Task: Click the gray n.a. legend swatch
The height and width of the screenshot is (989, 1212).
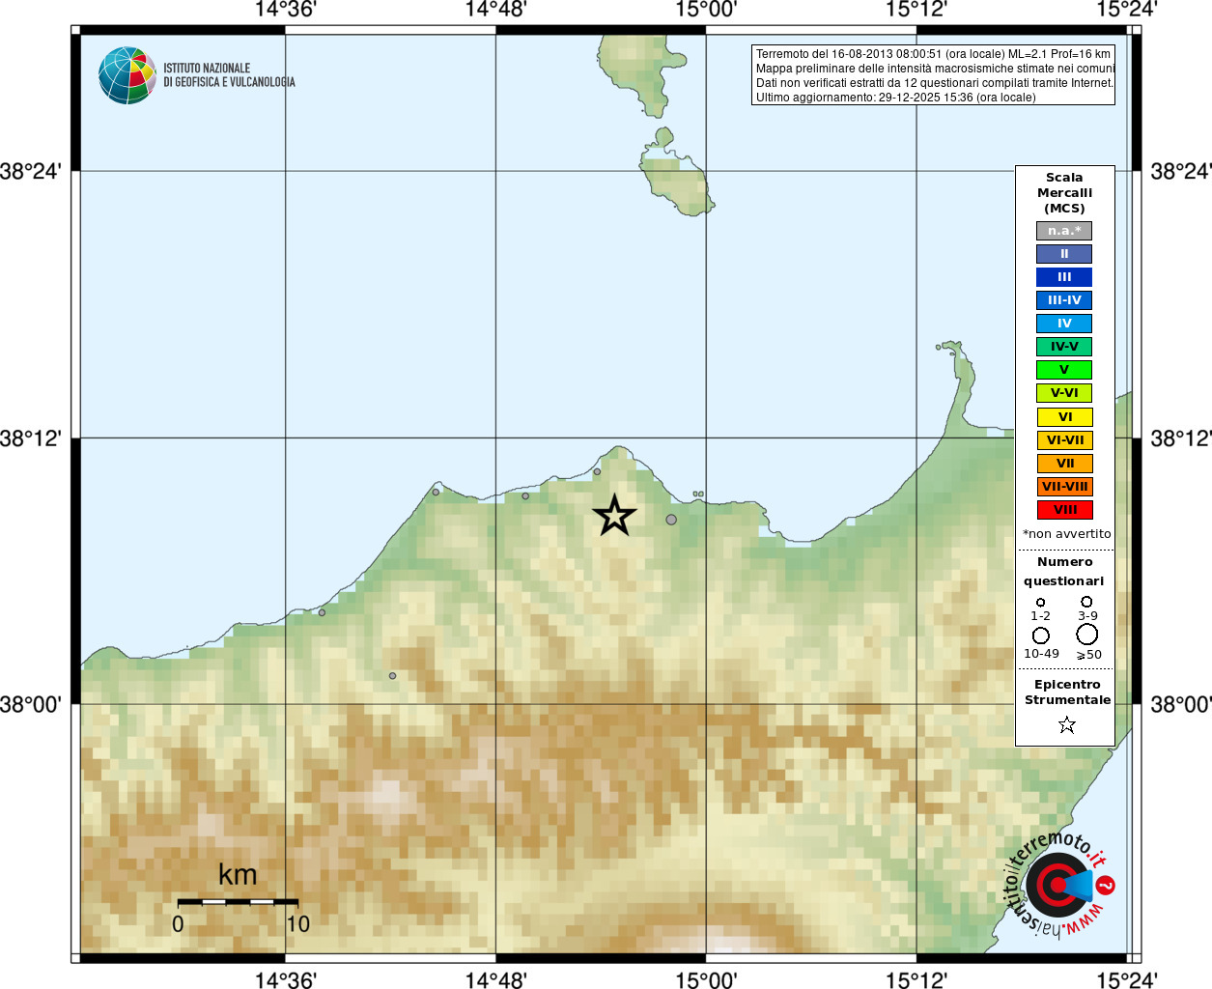Action: (1064, 231)
